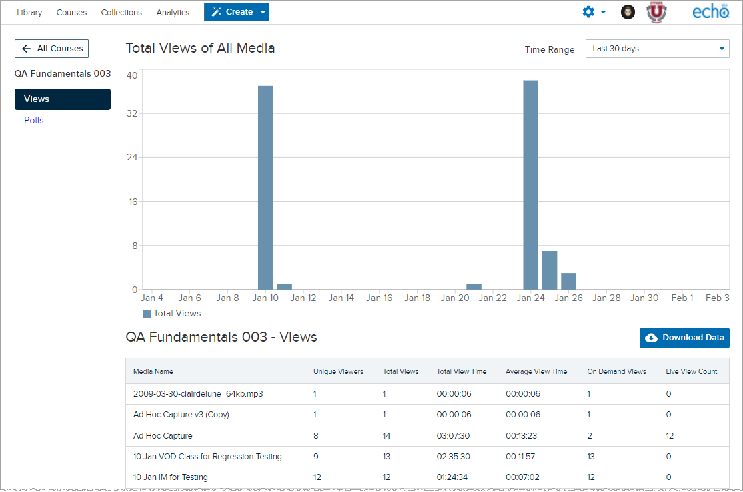Click the echo360 logo
Image resolution: width=743 pixels, height=492 pixels.
[x=710, y=11]
